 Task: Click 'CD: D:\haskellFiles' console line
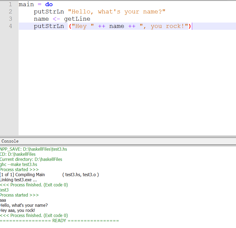[17, 154]
